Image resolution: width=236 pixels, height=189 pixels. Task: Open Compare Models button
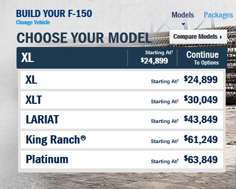click(198, 37)
